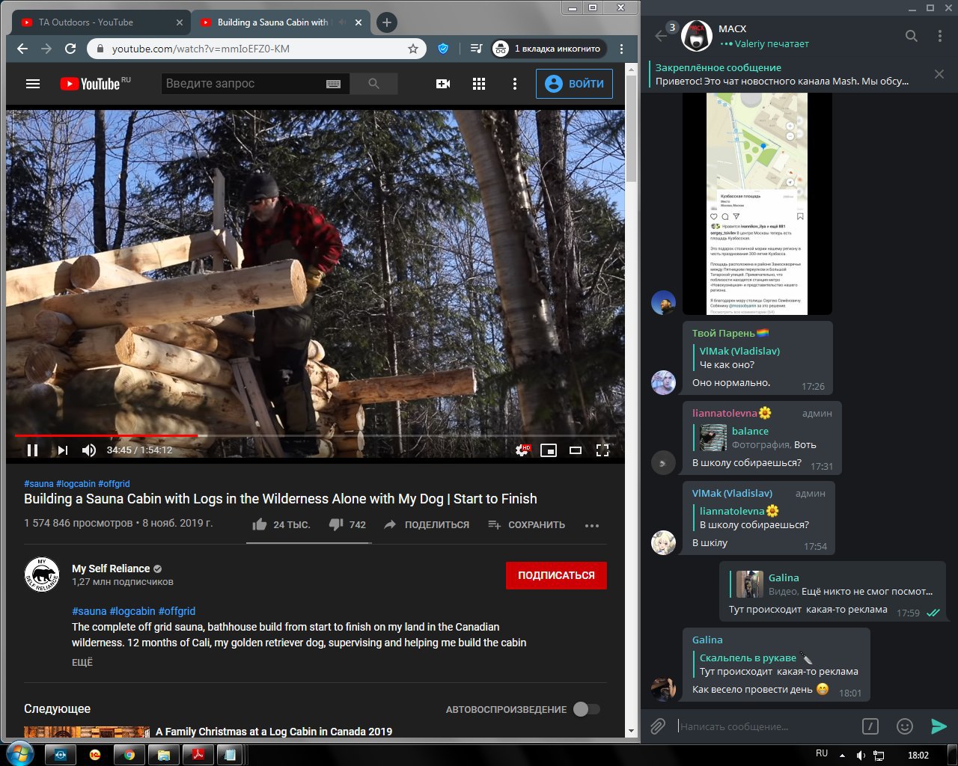
Task: Open My Self Reliance channel name
Action: [111, 569]
